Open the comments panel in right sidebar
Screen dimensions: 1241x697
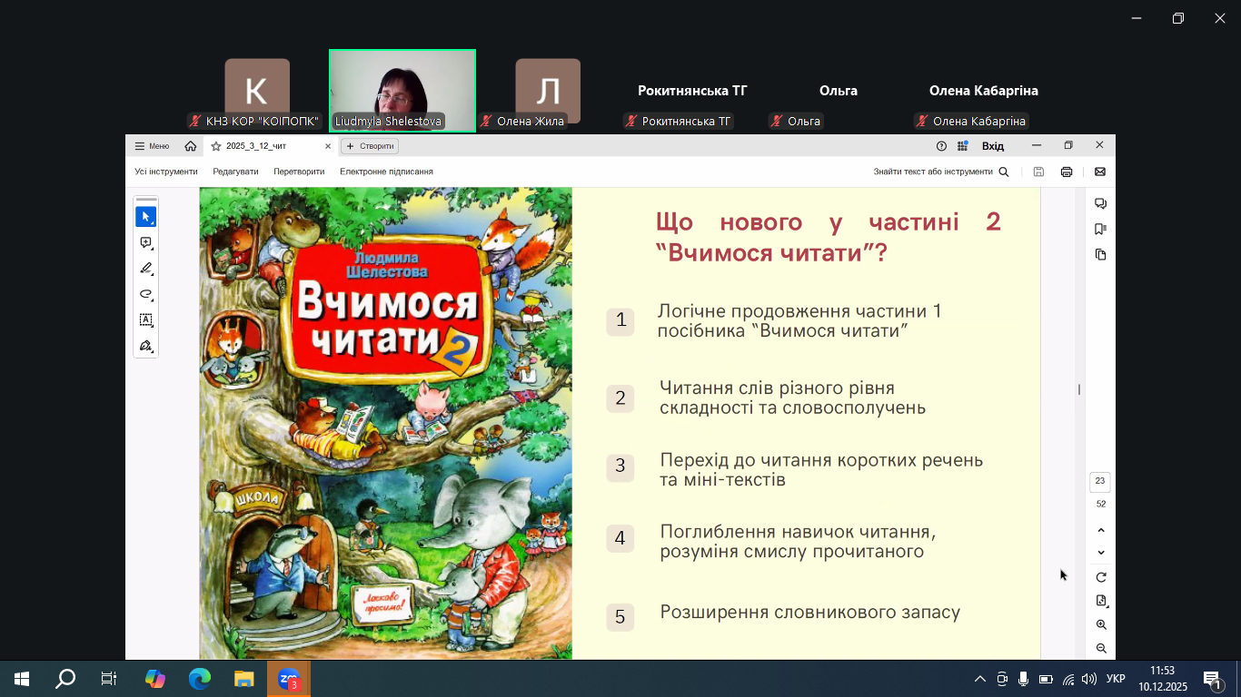1100,203
